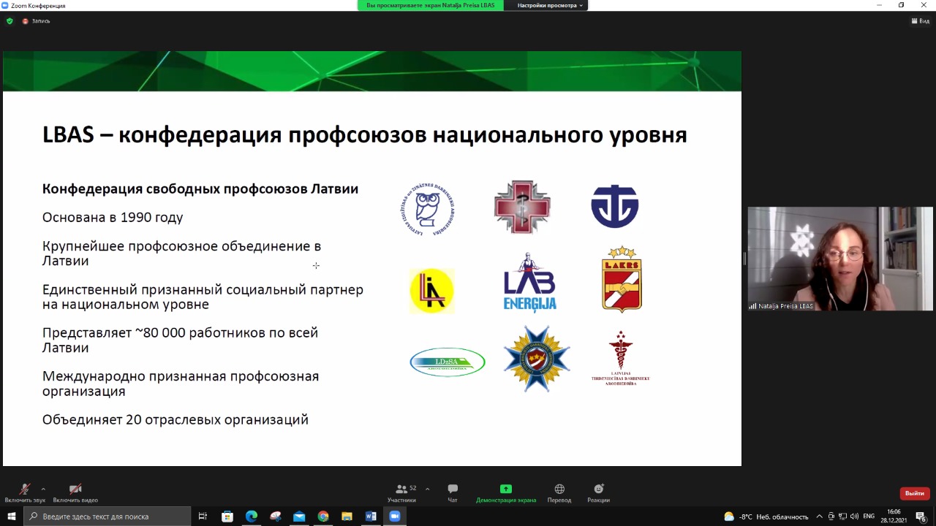Start Демонстрация экрана screen sharing
The width and height of the screenshot is (936, 526).
coord(506,493)
